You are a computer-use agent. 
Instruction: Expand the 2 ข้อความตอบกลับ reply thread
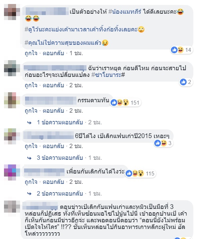tap(60, 194)
